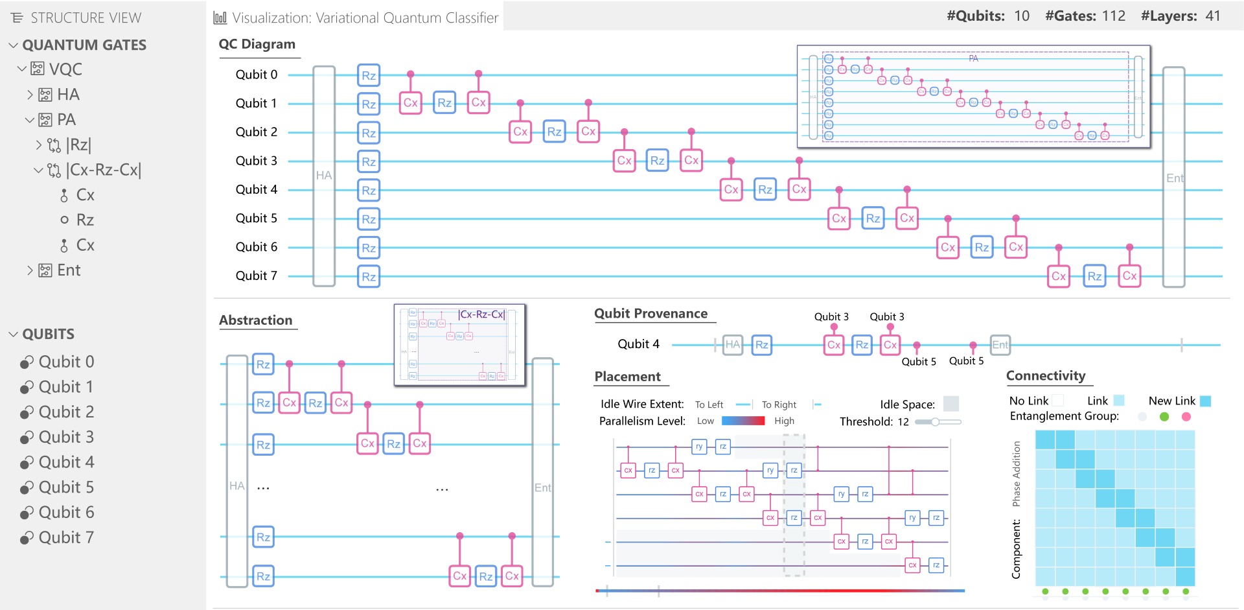Image resolution: width=1244 pixels, height=610 pixels.
Task: Click the Ent block in QC Diagram
Action: [1174, 177]
